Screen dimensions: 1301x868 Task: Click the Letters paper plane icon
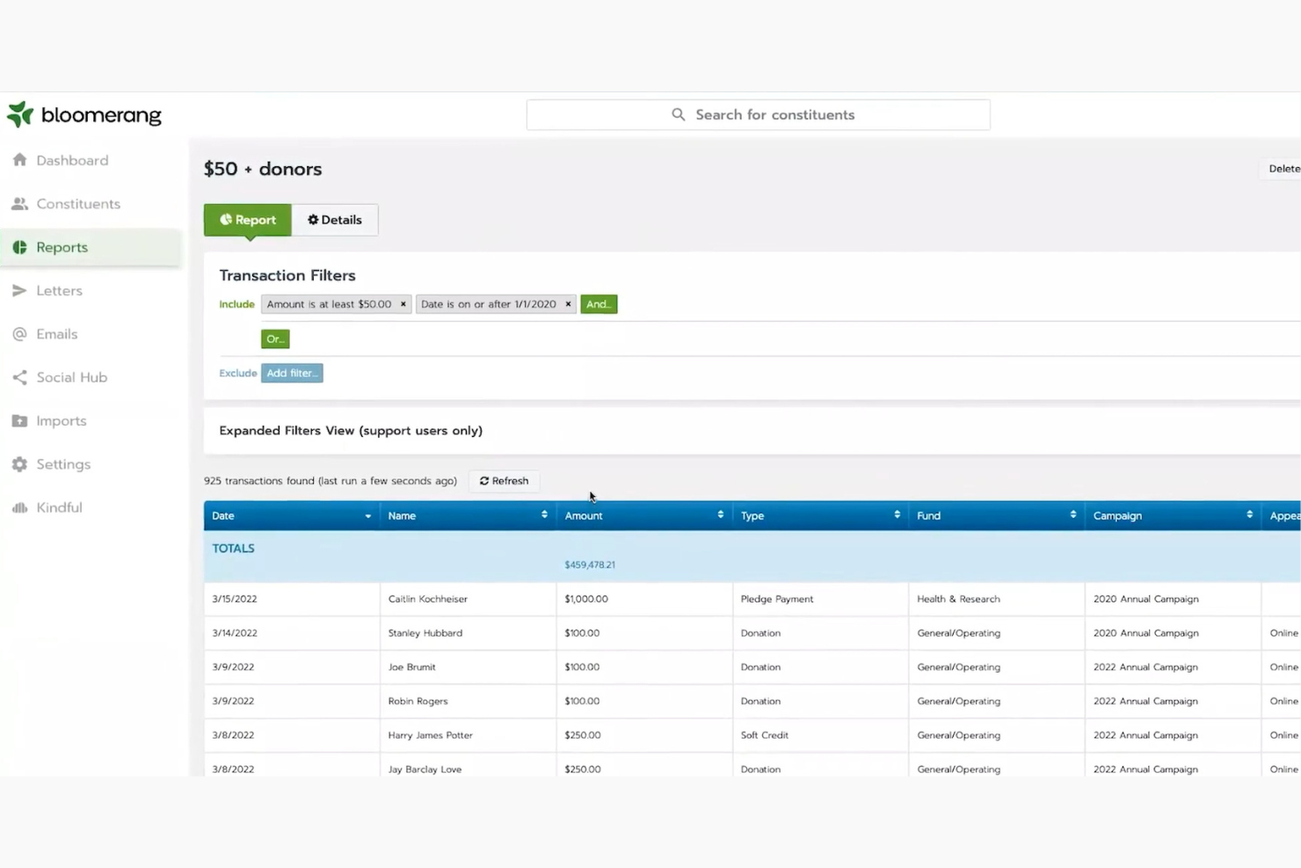pyautogui.click(x=19, y=290)
